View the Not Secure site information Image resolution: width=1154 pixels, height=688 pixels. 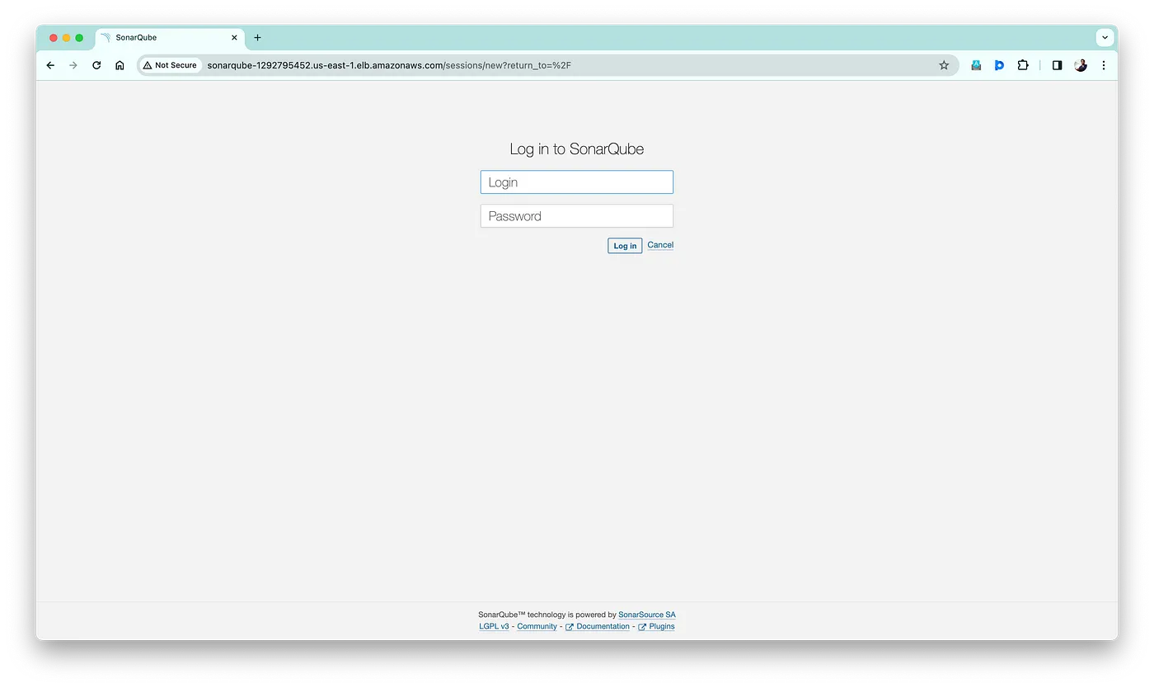(170, 64)
